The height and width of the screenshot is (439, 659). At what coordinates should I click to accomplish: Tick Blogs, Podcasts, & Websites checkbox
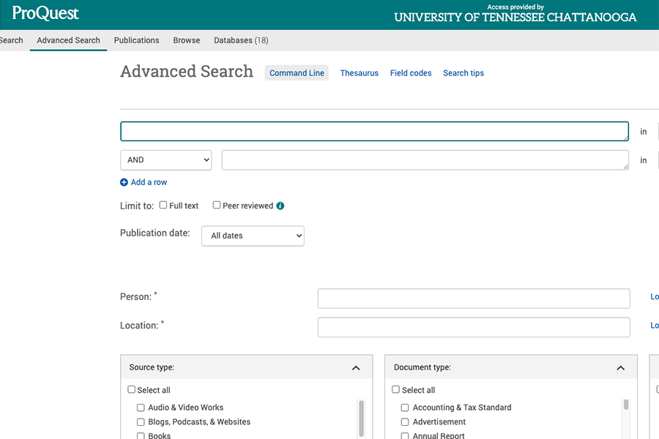point(141,421)
